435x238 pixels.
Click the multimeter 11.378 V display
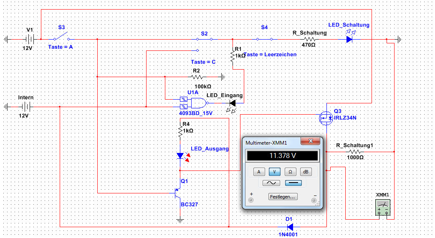283,156
